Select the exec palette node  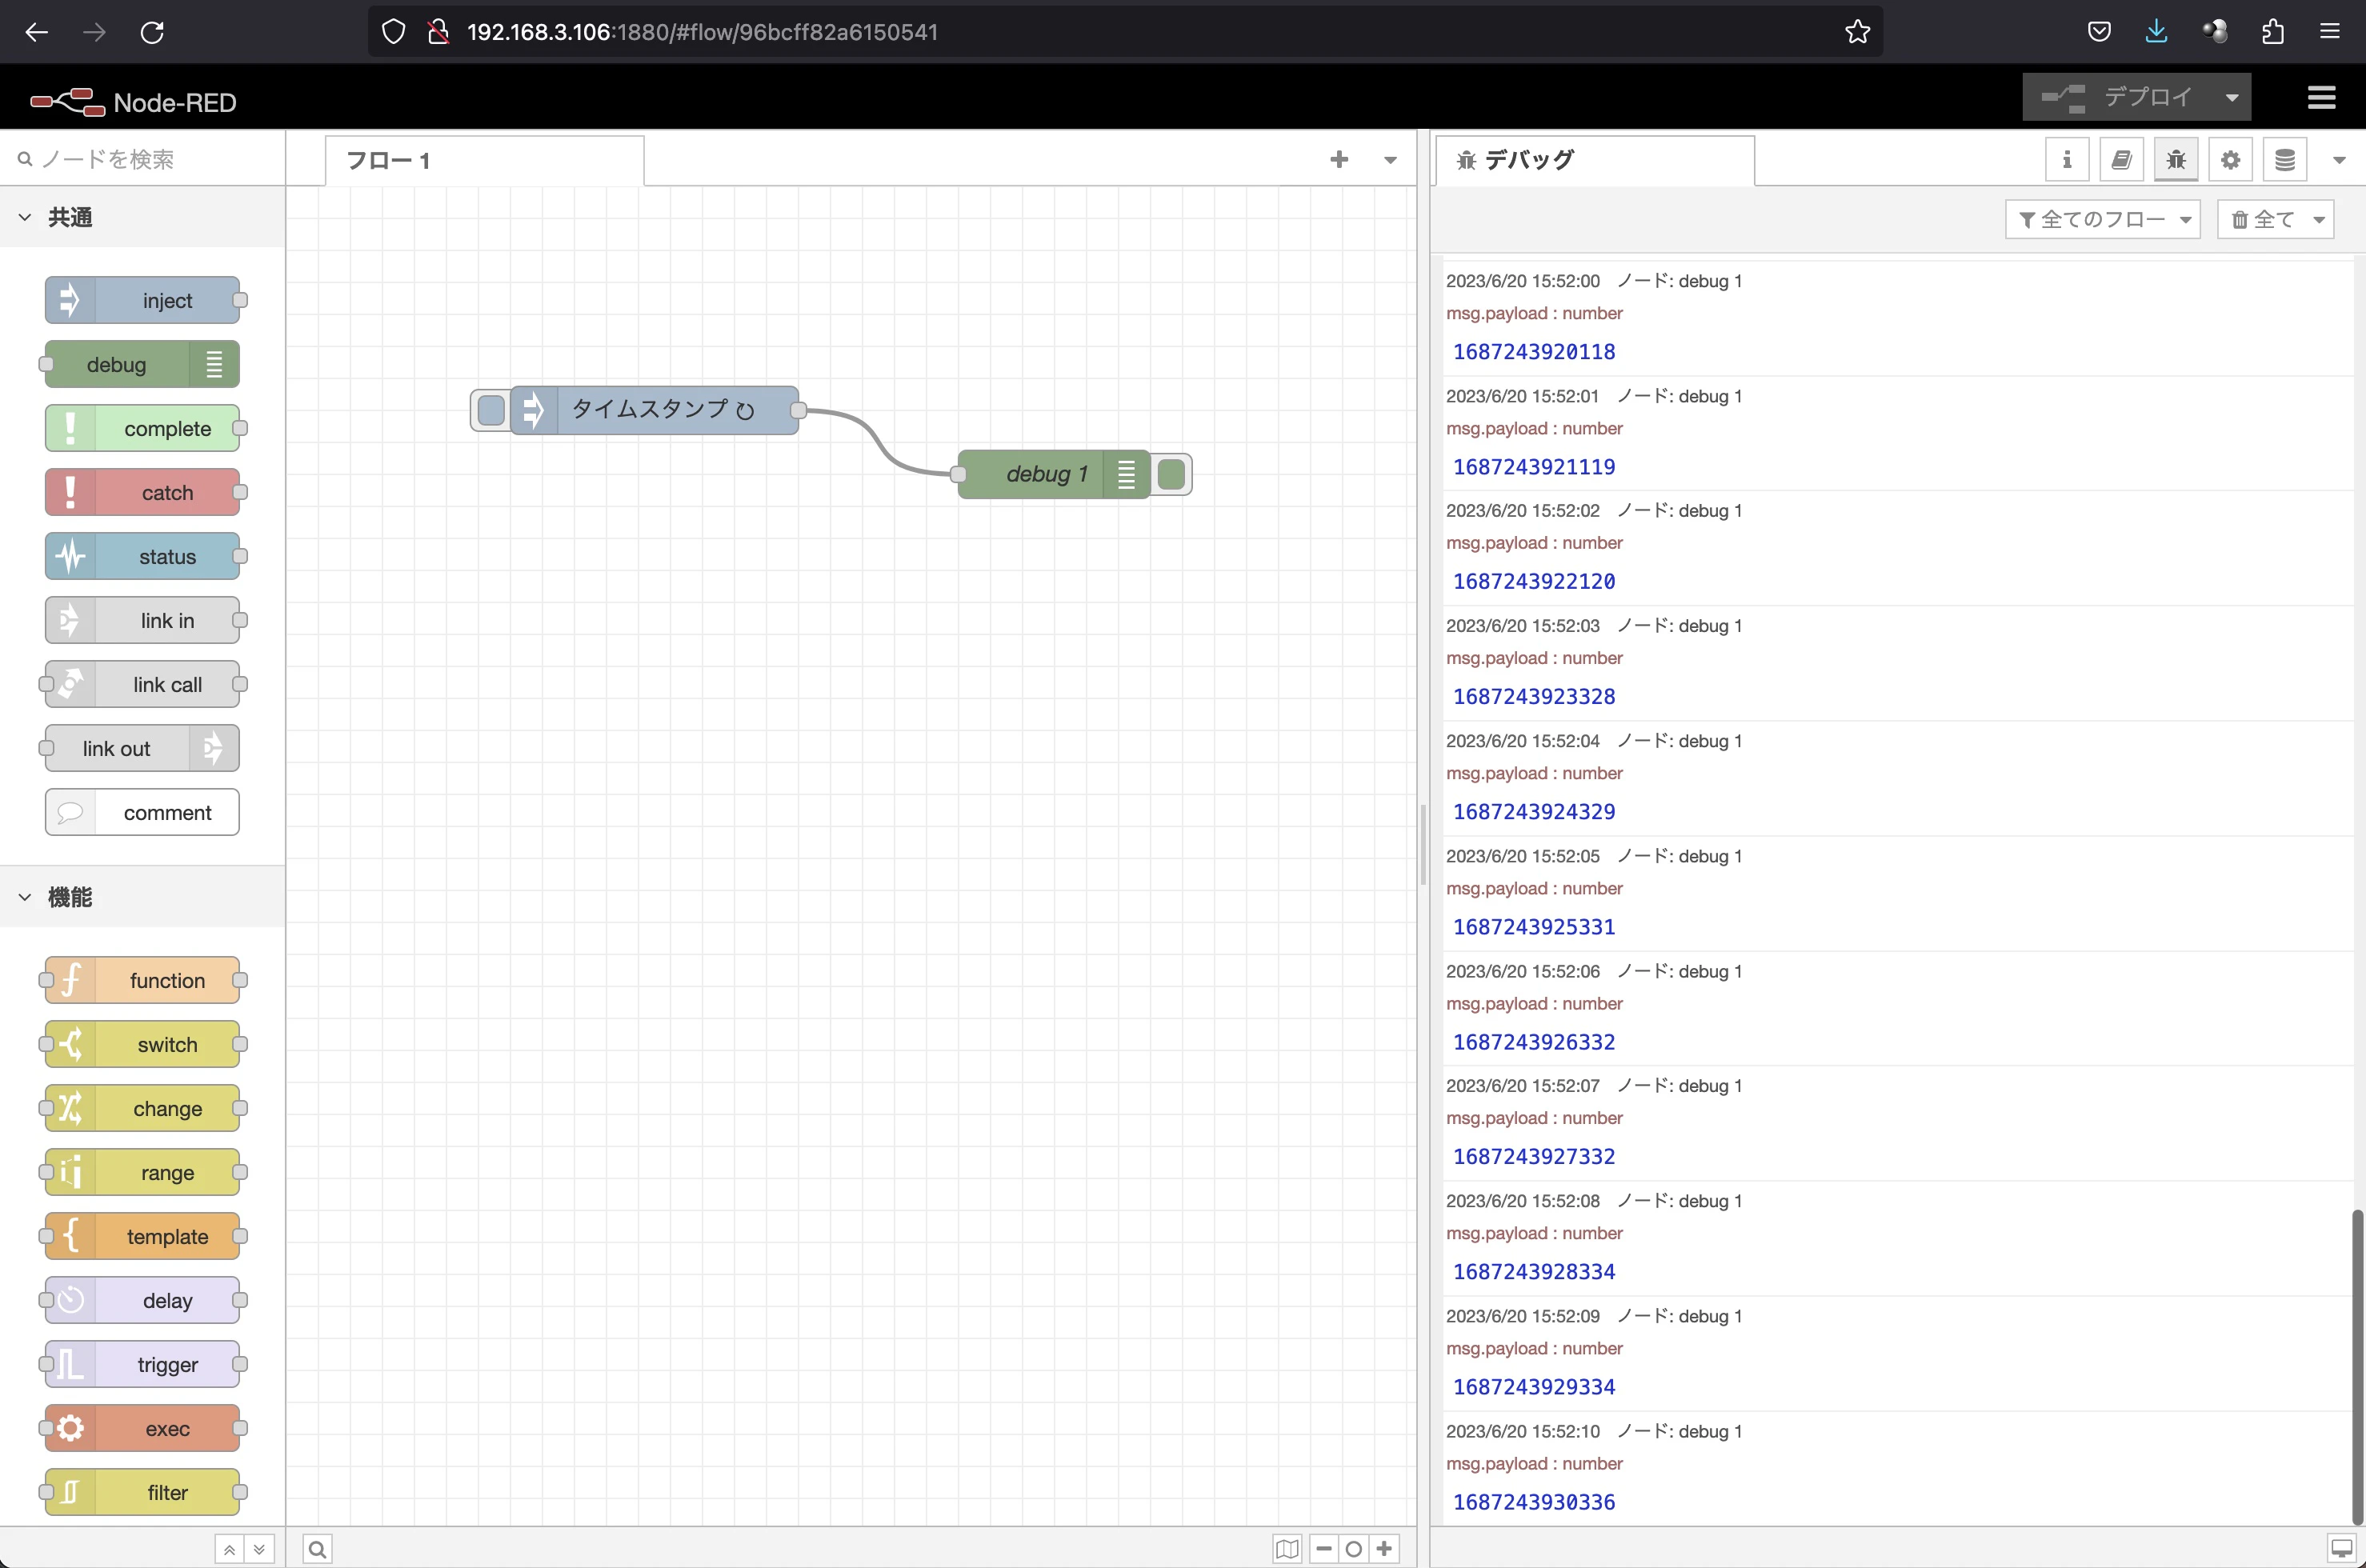[142, 1428]
